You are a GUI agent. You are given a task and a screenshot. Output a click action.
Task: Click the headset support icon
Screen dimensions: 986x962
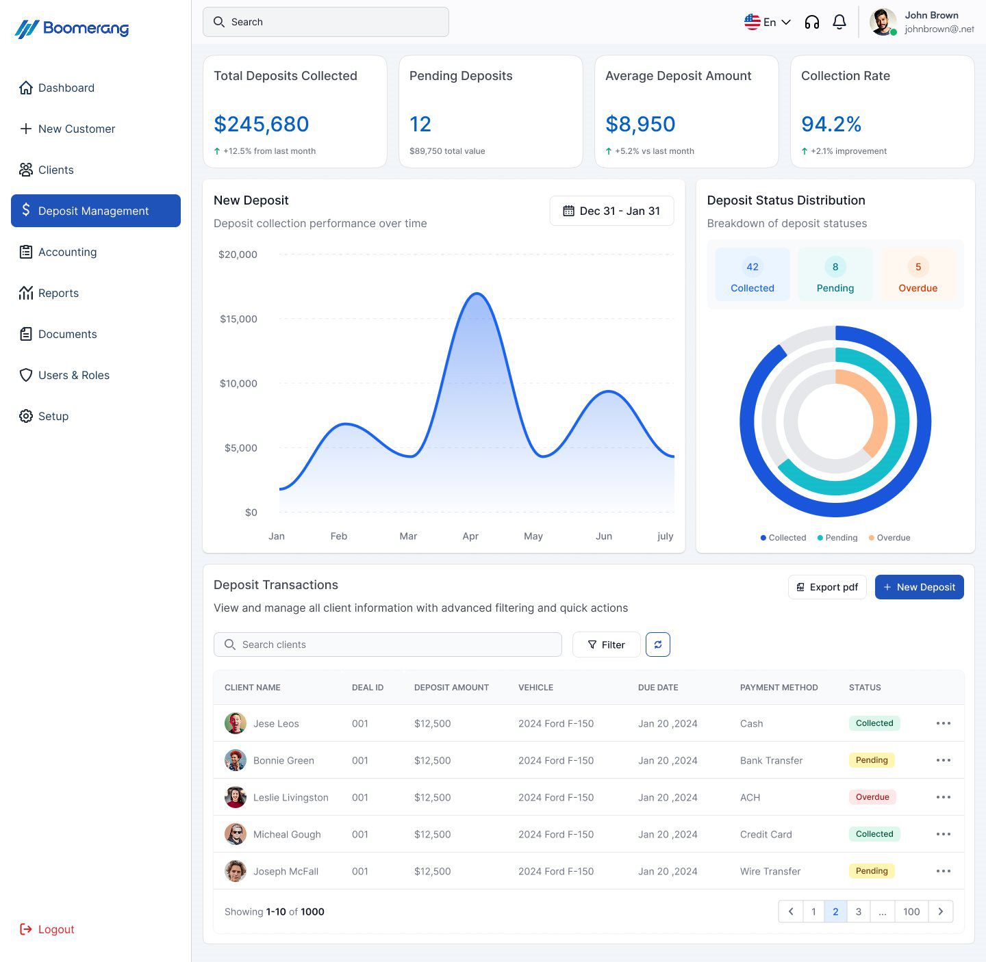pyautogui.click(x=812, y=22)
